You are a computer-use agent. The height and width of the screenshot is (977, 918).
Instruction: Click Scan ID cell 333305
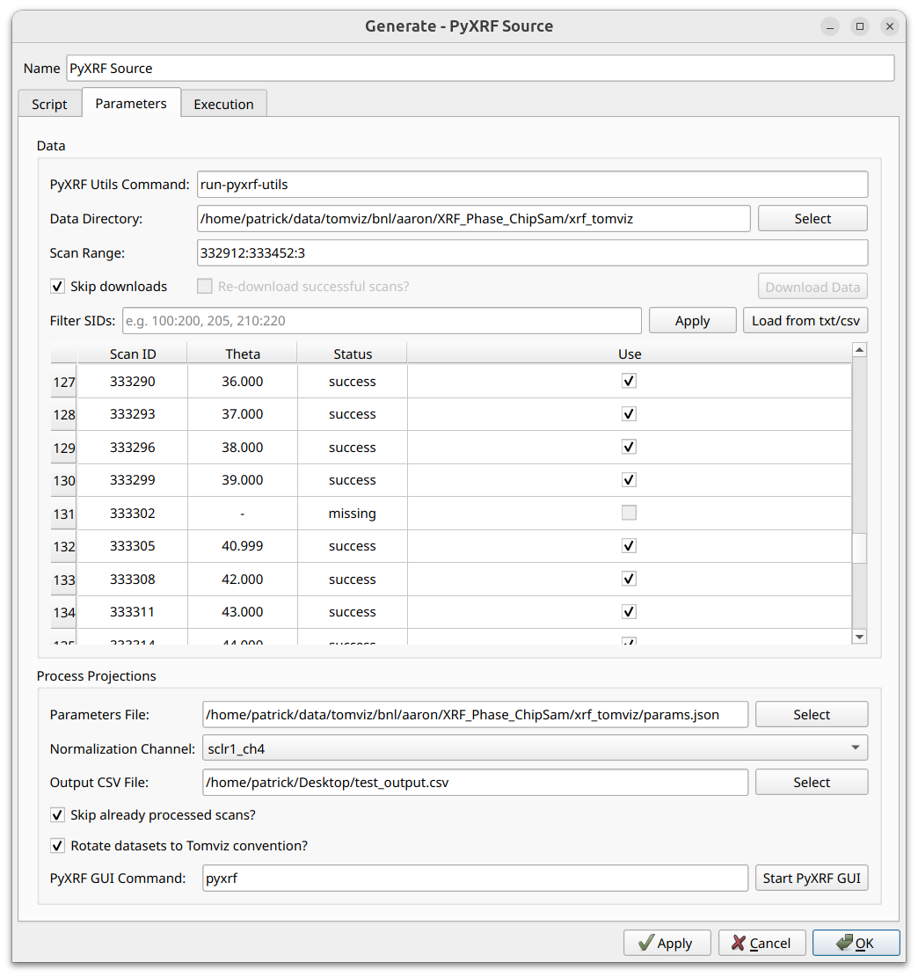click(133, 546)
